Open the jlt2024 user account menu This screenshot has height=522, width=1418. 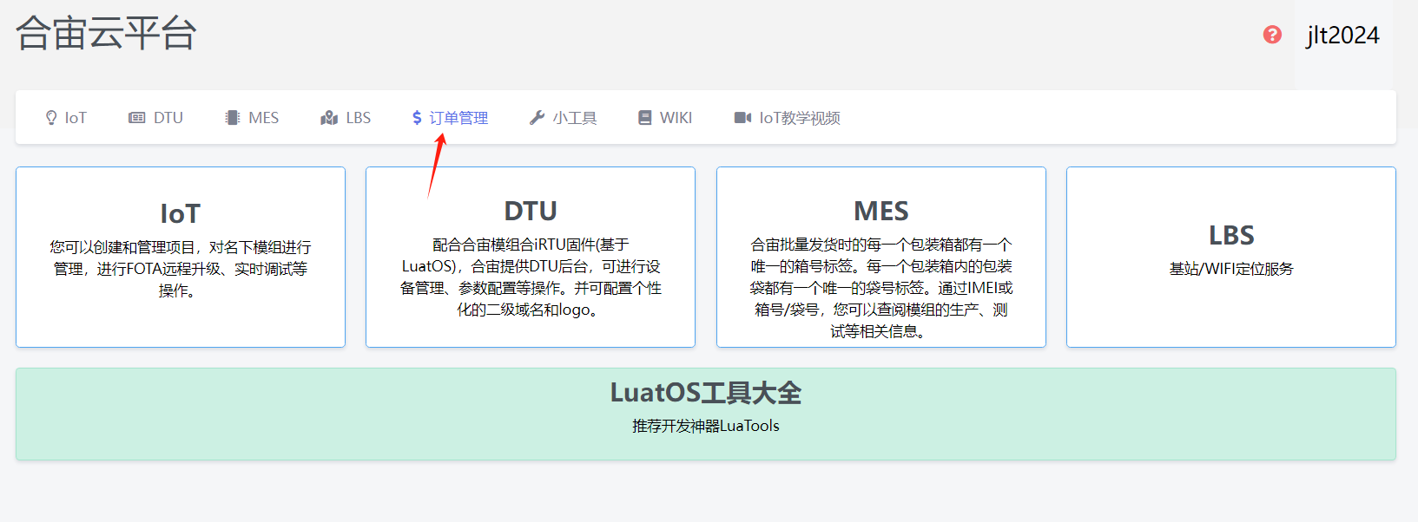(1343, 36)
